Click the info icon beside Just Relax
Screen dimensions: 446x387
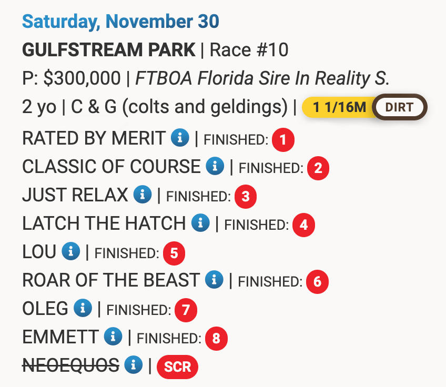click(143, 194)
